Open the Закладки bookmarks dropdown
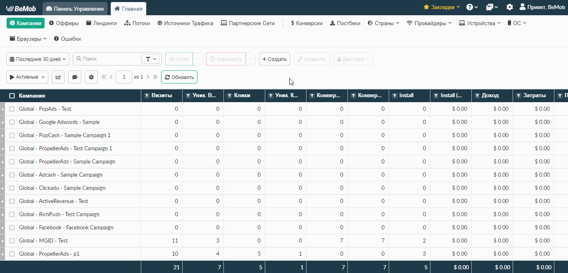 click(442, 7)
